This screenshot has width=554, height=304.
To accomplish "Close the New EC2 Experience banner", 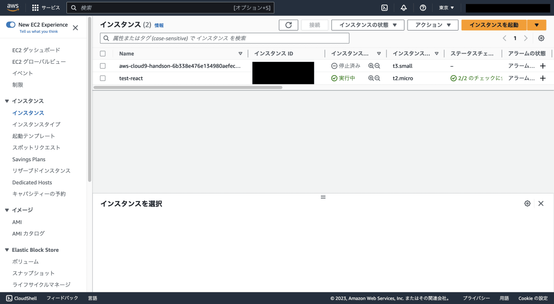I will (75, 28).
